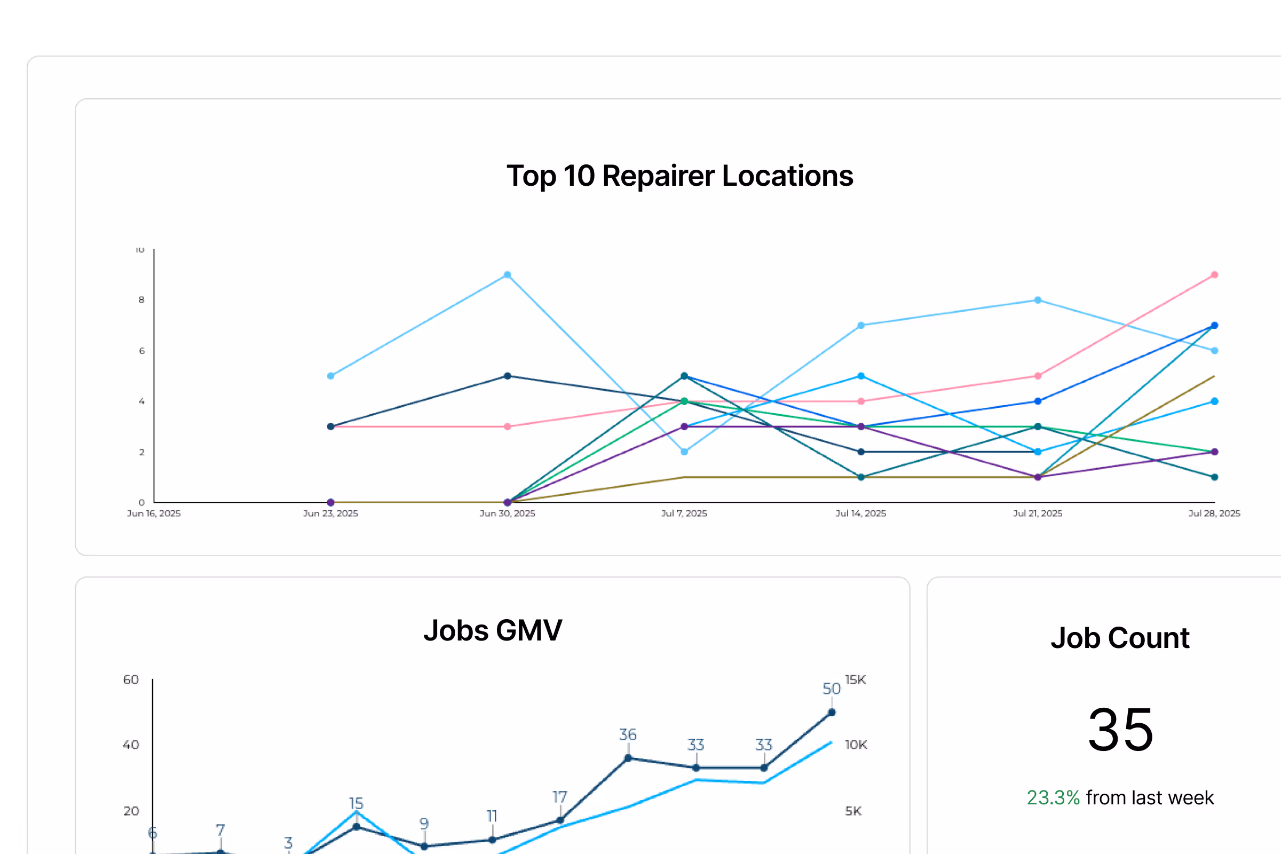1281x854 pixels.
Task: Select the dark navy point at Jul 14
Action: (860, 452)
